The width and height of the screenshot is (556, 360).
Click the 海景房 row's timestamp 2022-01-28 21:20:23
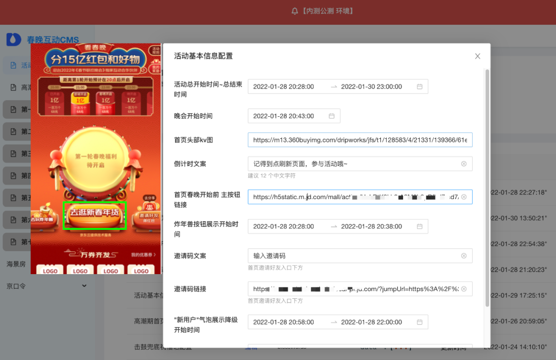518,269
